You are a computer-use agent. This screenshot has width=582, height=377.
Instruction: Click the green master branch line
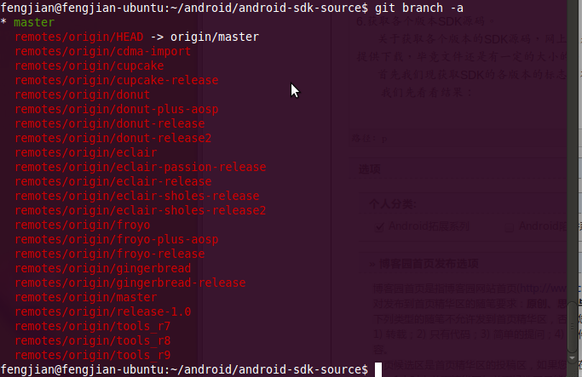[34, 22]
